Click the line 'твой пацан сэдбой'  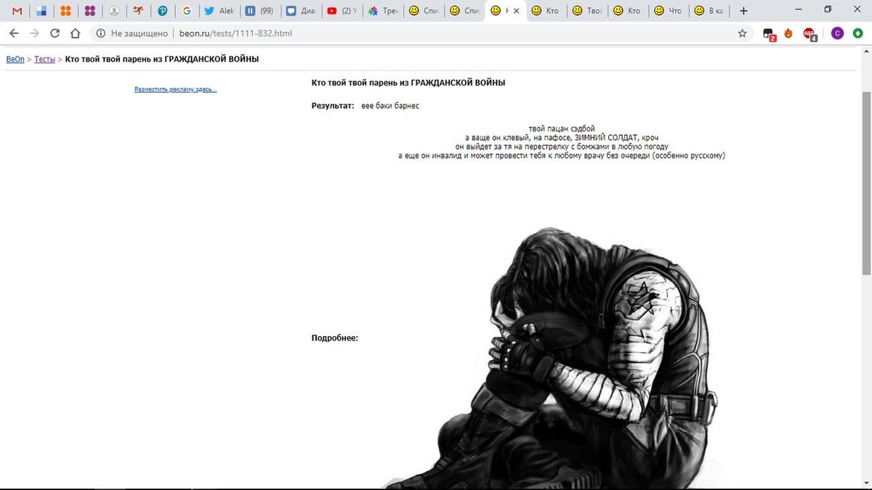[x=562, y=128]
